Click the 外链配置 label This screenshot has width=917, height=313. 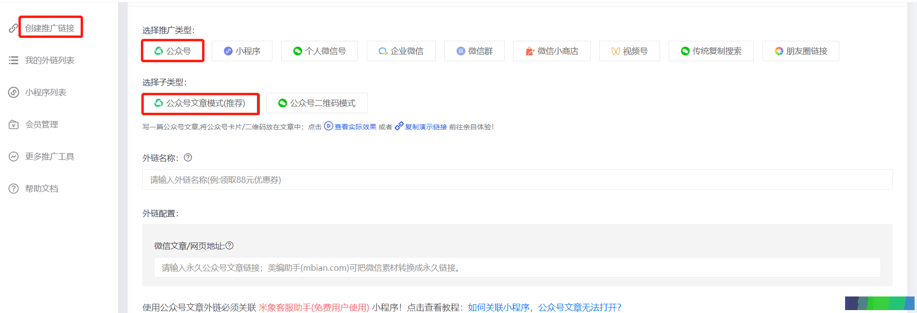coord(161,213)
